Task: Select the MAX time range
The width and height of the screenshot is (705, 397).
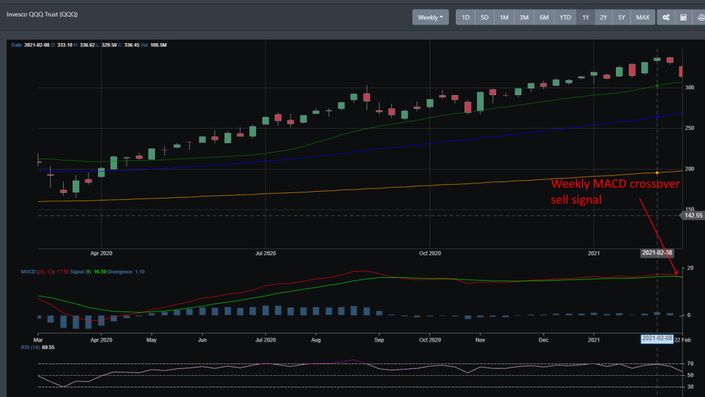Action: [643, 18]
